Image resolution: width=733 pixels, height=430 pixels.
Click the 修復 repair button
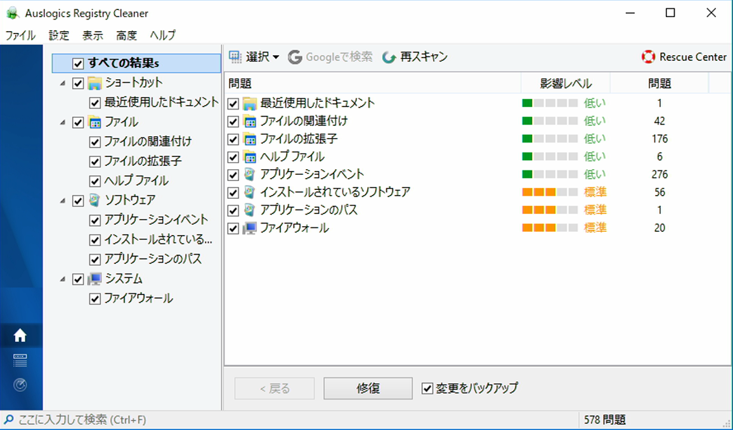368,388
